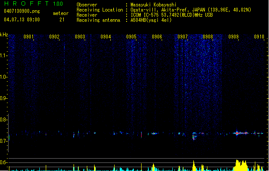Screen dimensions: 269x171
Task: Click the 0.8 kHz axis label
Action: click(3, 120)
